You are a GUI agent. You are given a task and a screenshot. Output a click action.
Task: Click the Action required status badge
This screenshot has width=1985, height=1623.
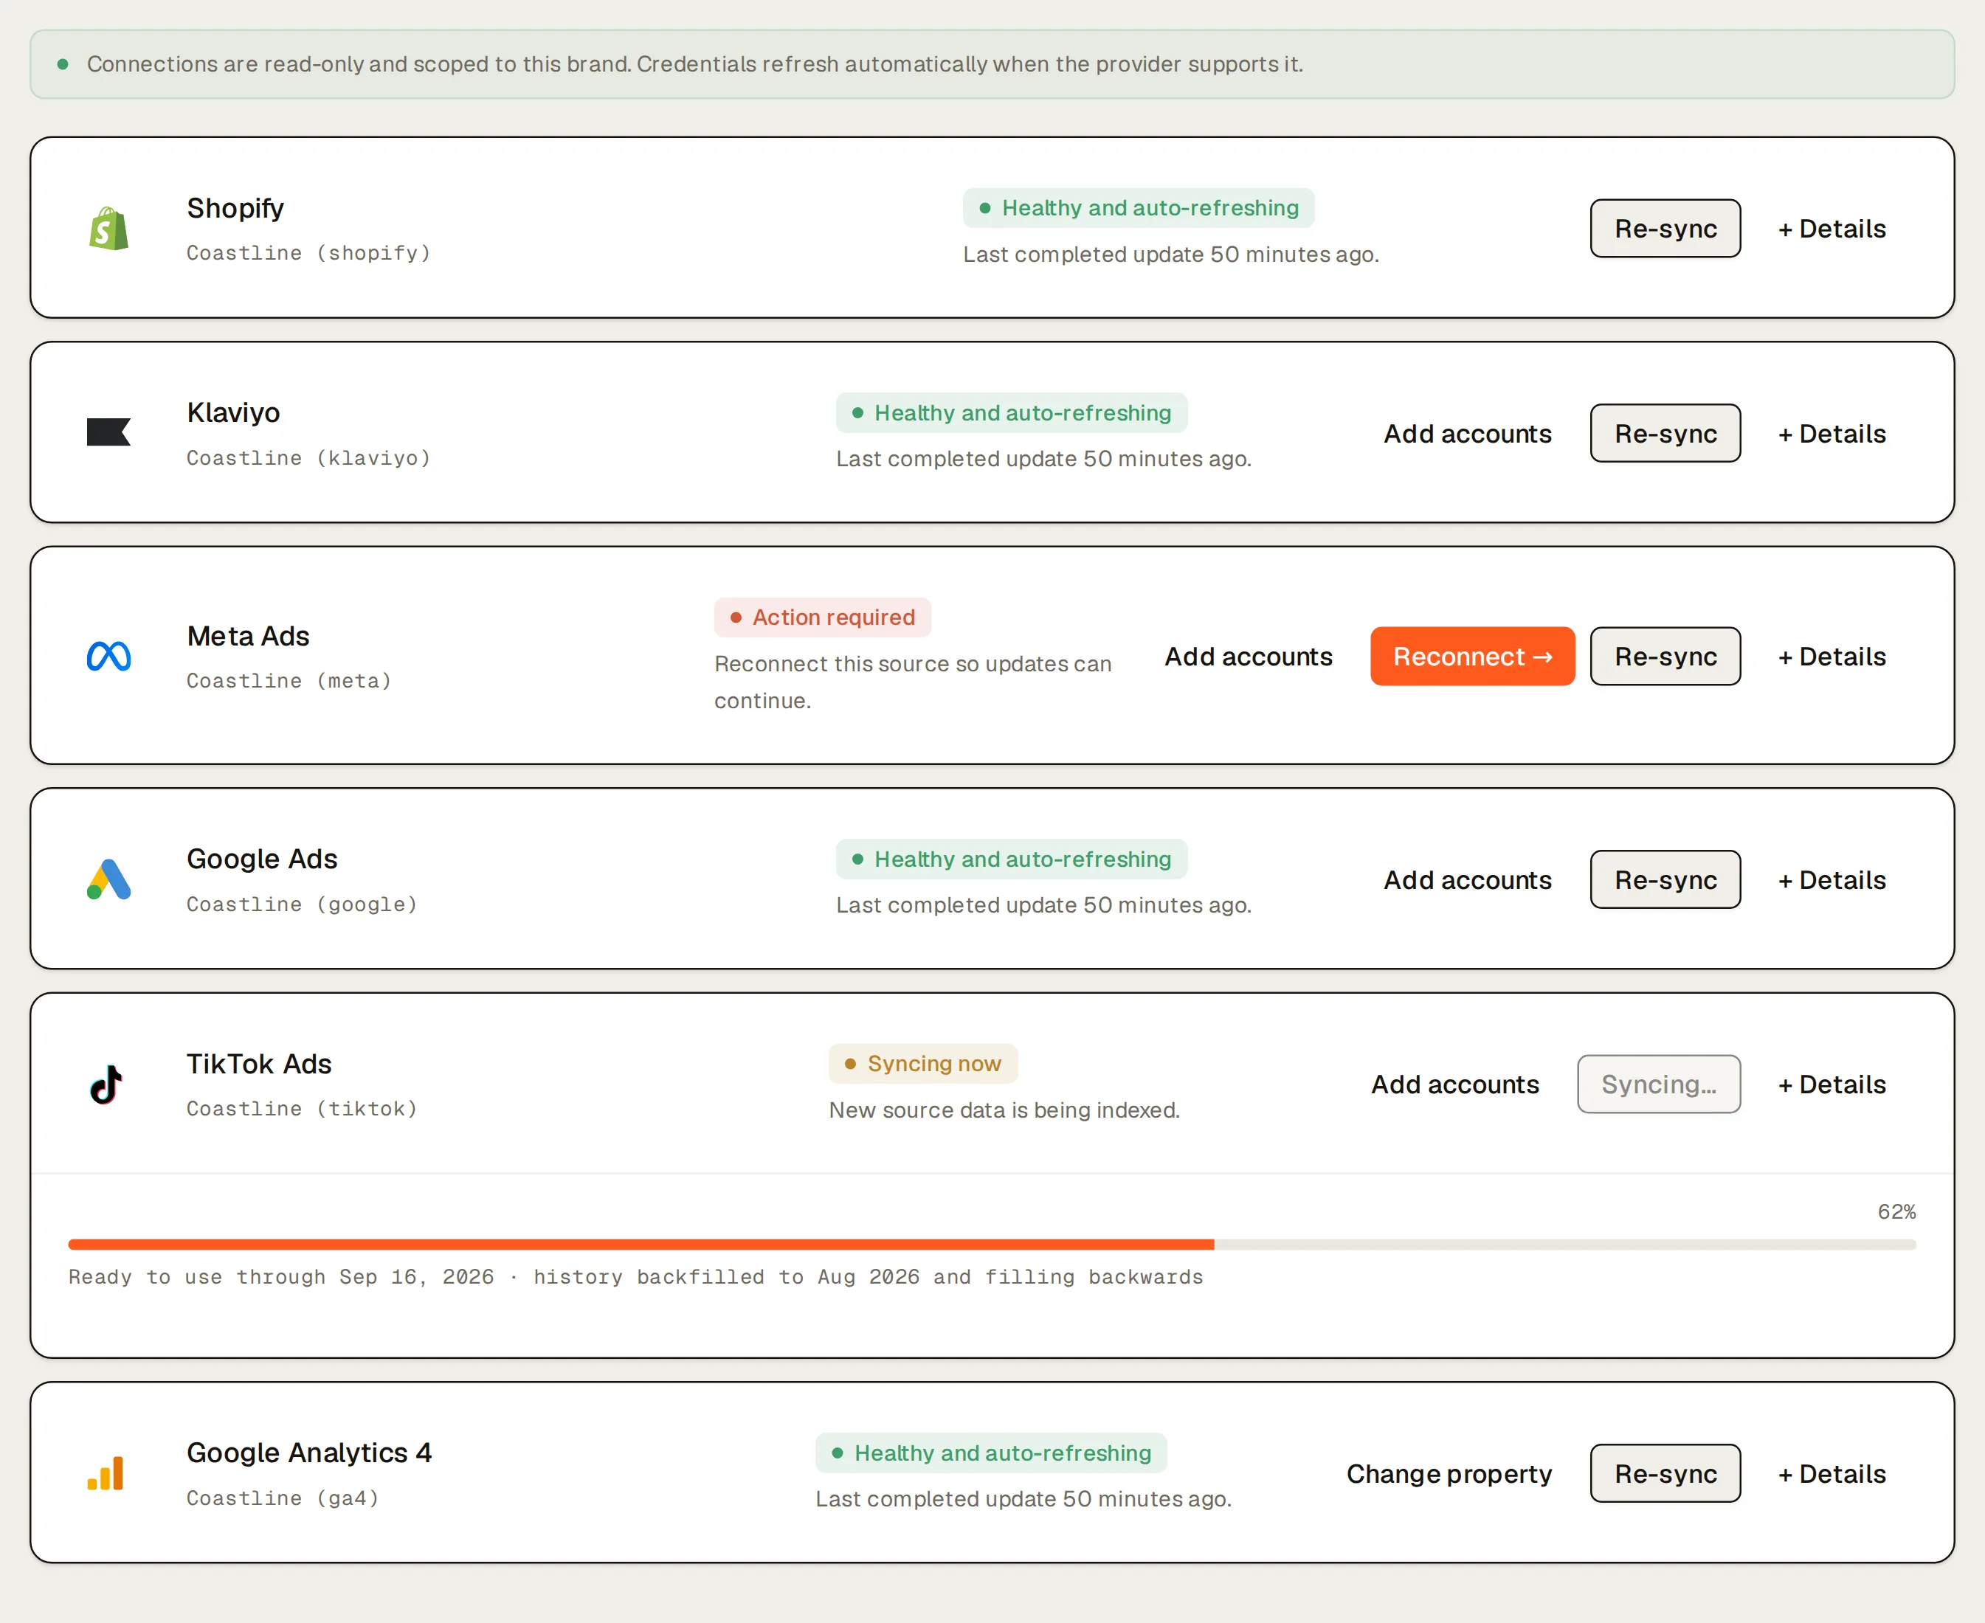pyautogui.click(x=823, y=617)
